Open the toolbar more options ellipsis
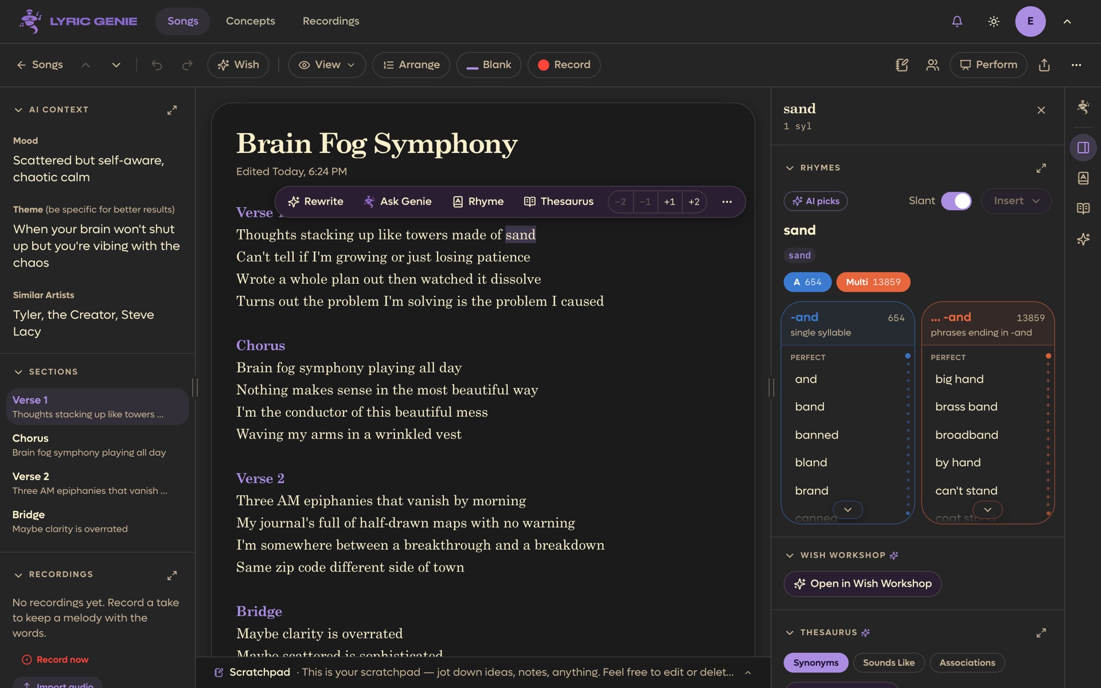1101x688 pixels. [x=1076, y=65]
